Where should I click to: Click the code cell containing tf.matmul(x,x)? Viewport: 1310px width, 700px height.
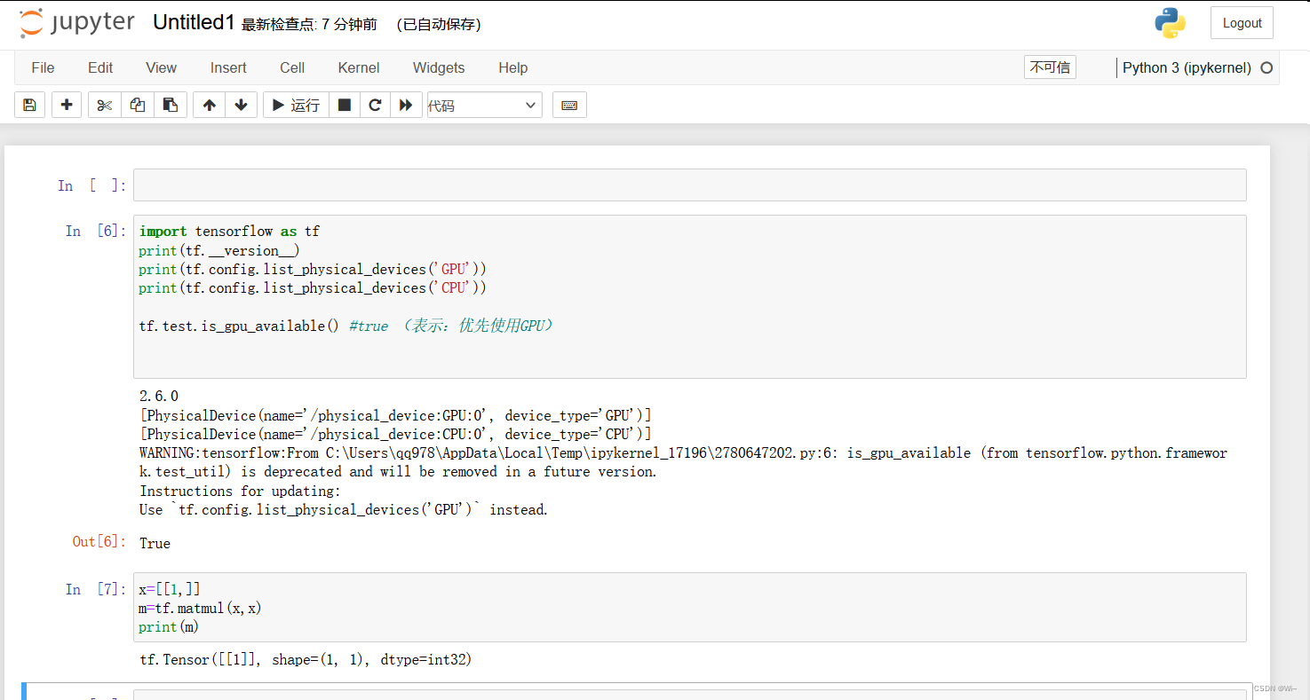pos(689,607)
